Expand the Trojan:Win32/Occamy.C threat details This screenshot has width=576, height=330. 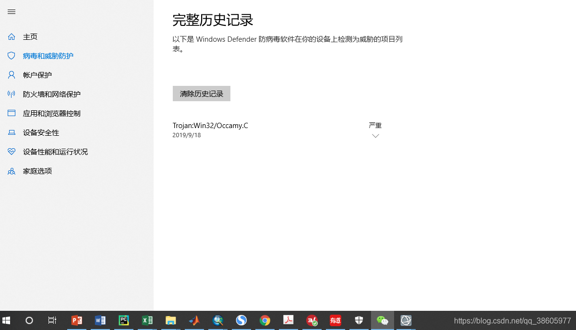210,125
